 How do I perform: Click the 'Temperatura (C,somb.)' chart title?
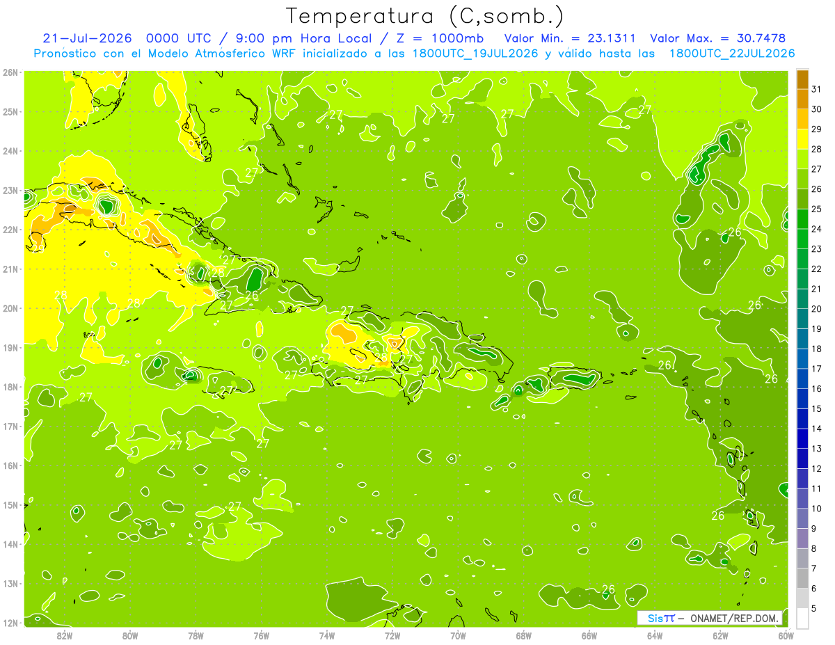pyautogui.click(x=425, y=16)
